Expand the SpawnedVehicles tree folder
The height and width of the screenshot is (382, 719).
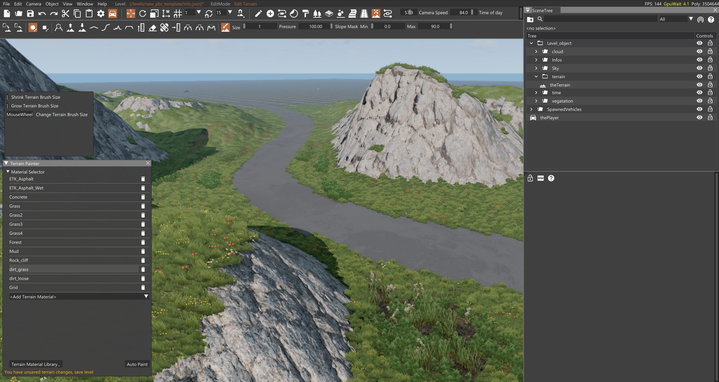click(531, 109)
